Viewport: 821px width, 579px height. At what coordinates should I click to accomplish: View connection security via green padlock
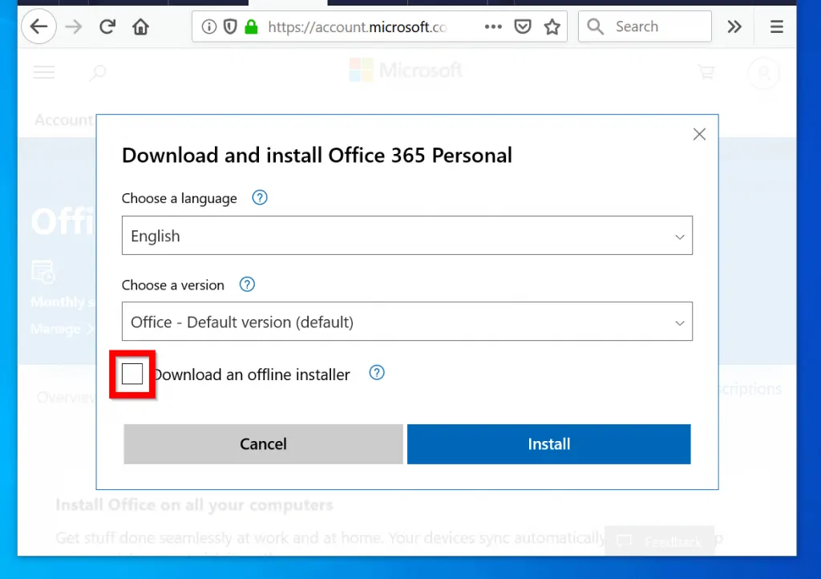[251, 26]
